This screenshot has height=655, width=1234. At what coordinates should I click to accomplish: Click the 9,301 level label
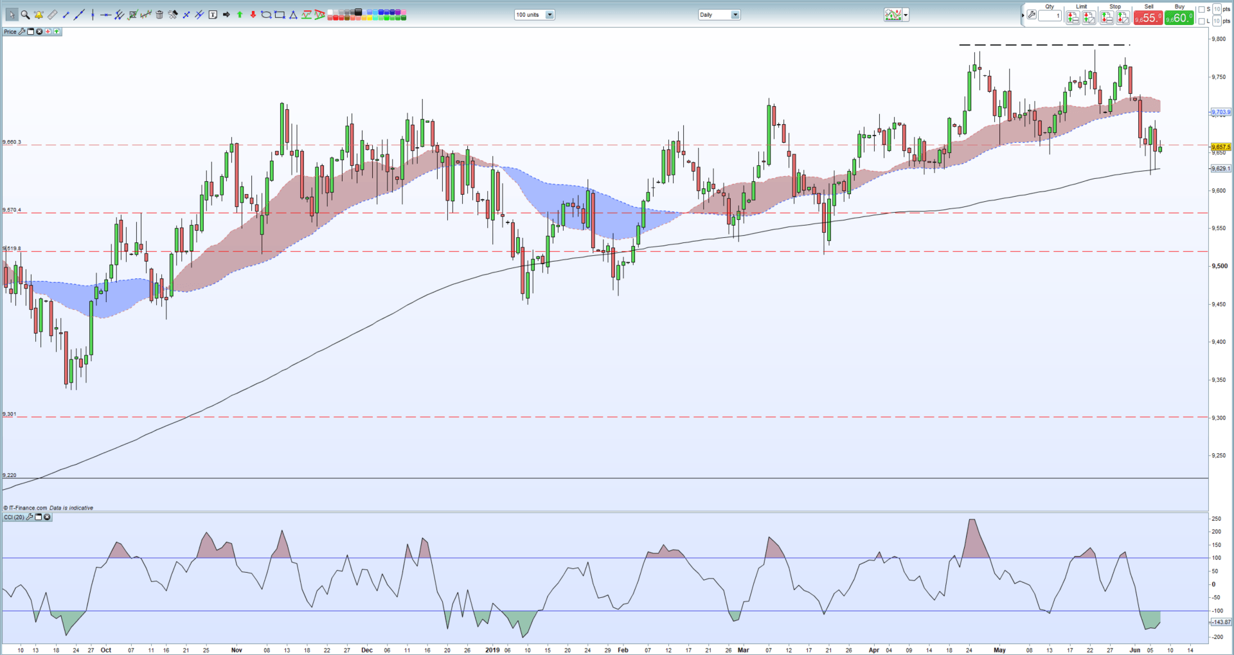pyautogui.click(x=9, y=414)
